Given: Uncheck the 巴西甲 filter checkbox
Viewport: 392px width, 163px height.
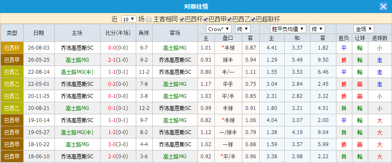Looking at the screenshot, I should tap(206, 19).
